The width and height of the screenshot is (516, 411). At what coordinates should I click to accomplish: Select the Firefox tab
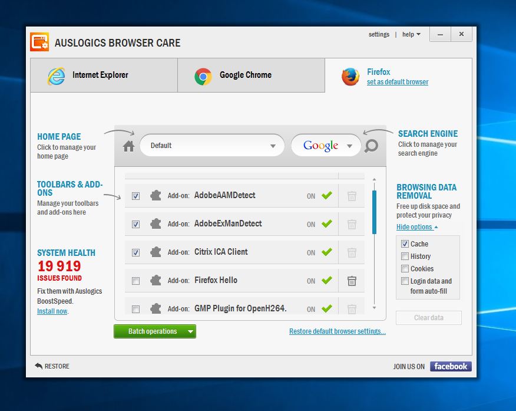pyautogui.click(x=398, y=75)
